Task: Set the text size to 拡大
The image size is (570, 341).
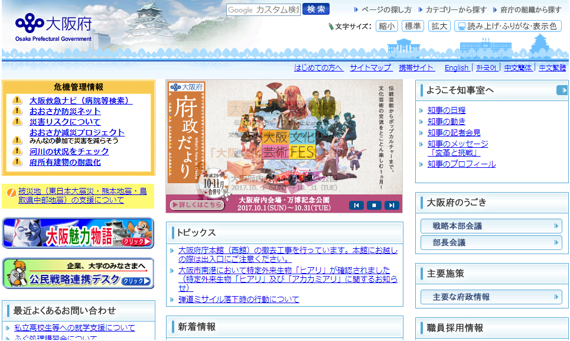Action: (439, 26)
